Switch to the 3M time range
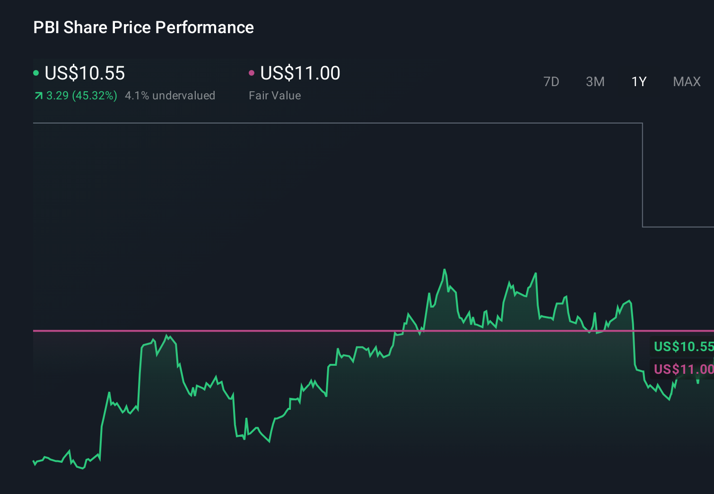Viewport: 714px width, 494px height. click(595, 81)
